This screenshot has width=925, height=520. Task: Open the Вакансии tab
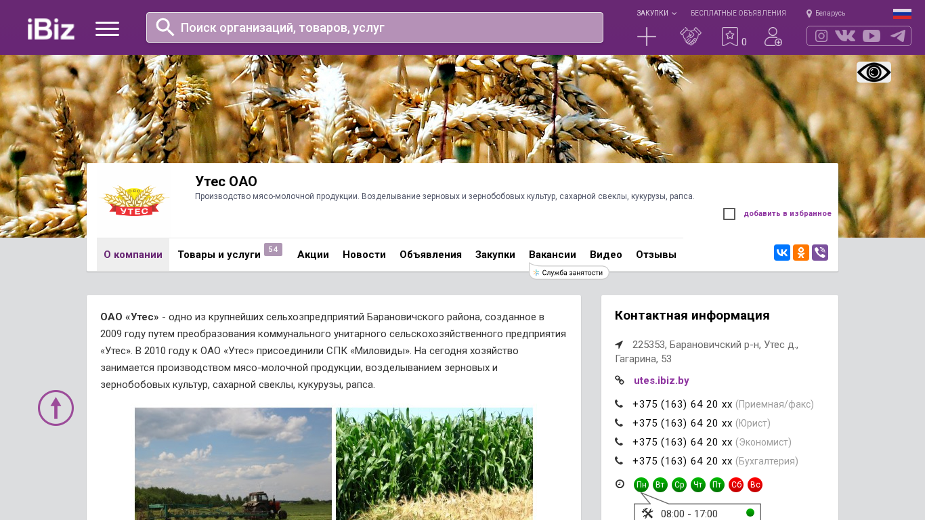[553, 255]
